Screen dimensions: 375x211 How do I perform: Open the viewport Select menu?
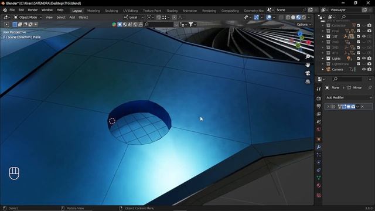tap(61, 18)
